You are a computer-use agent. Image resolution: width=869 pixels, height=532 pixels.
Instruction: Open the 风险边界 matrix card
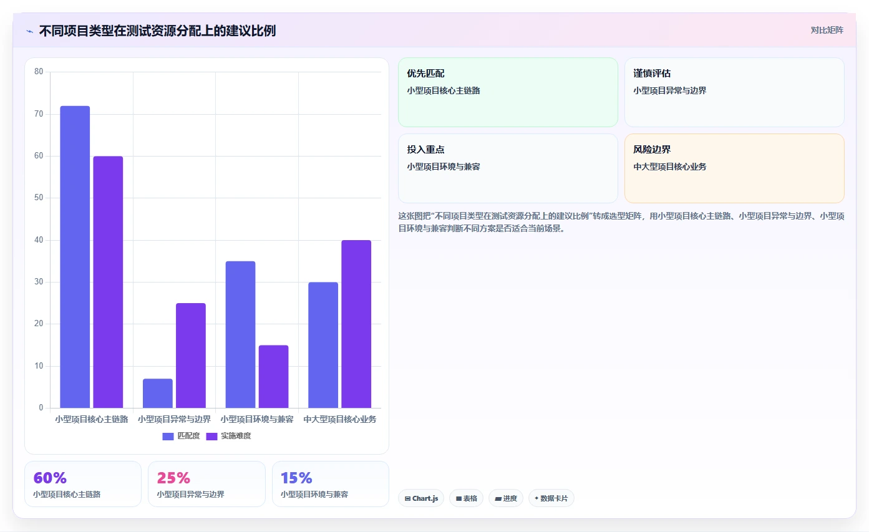734,168
